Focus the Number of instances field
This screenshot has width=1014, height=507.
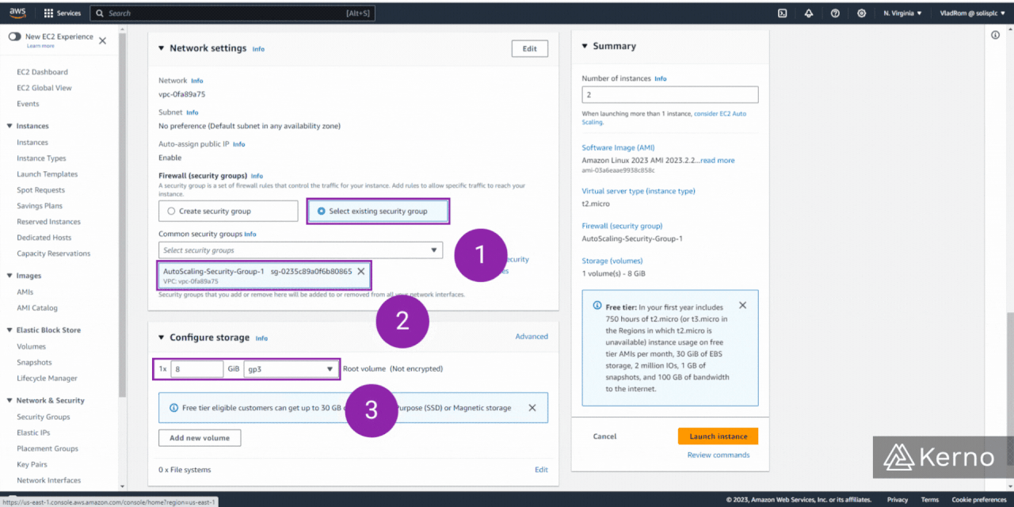coord(670,95)
